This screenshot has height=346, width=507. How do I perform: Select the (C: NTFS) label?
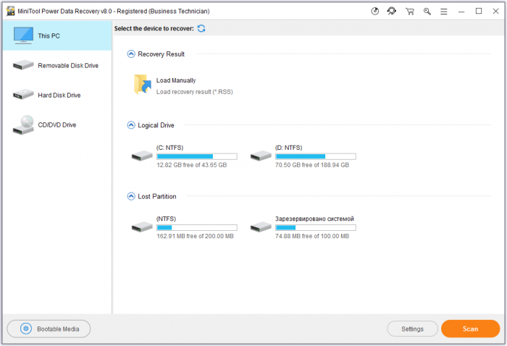pyautogui.click(x=169, y=148)
